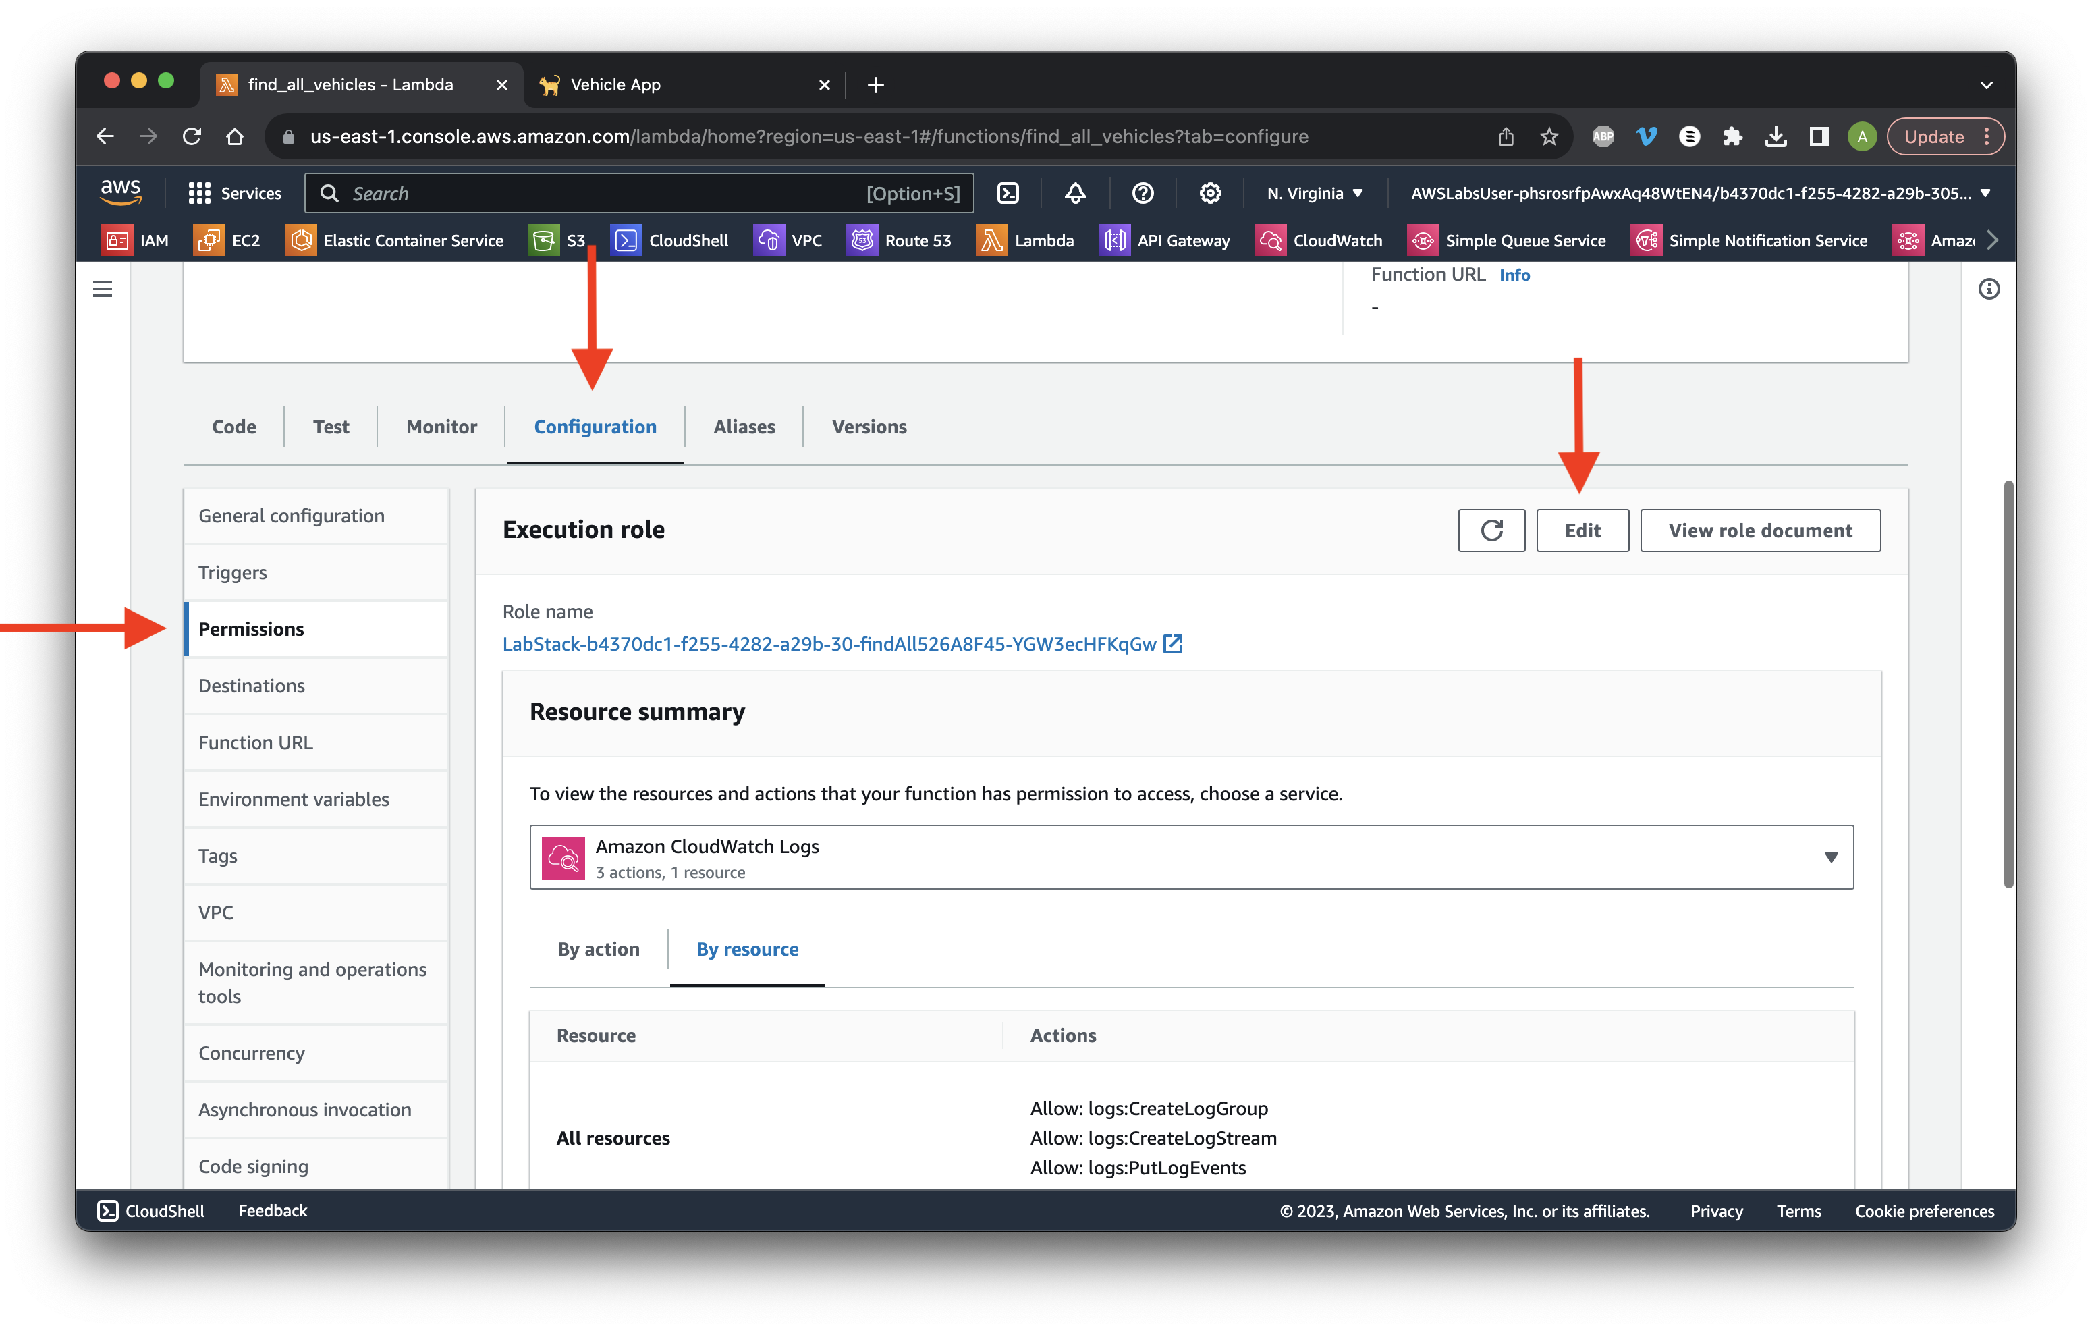Share this page from the address bar
This screenshot has width=2092, height=1331.
tap(1506, 136)
